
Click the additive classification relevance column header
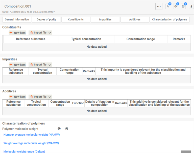tap(159, 103)
